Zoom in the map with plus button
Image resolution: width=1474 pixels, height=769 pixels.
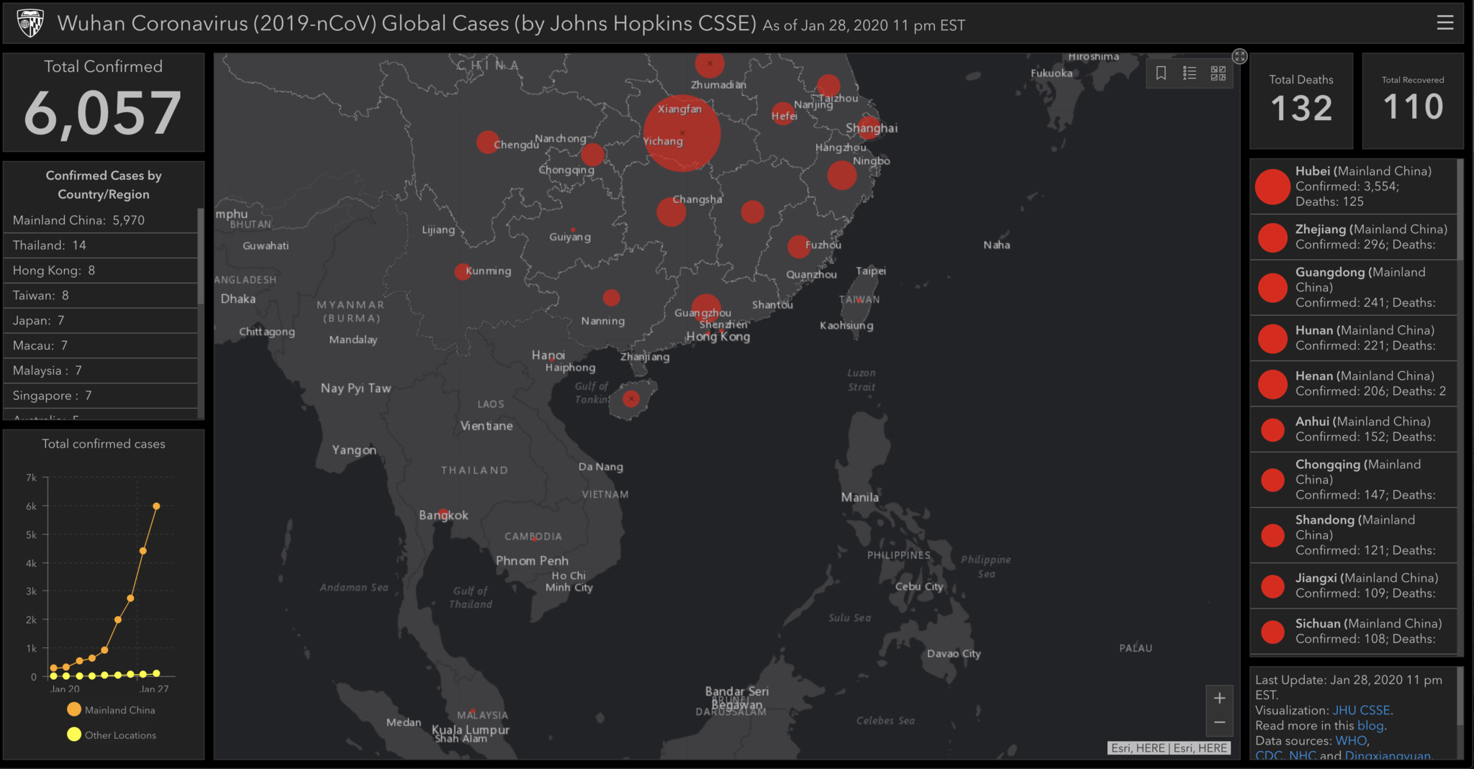coord(1219,698)
